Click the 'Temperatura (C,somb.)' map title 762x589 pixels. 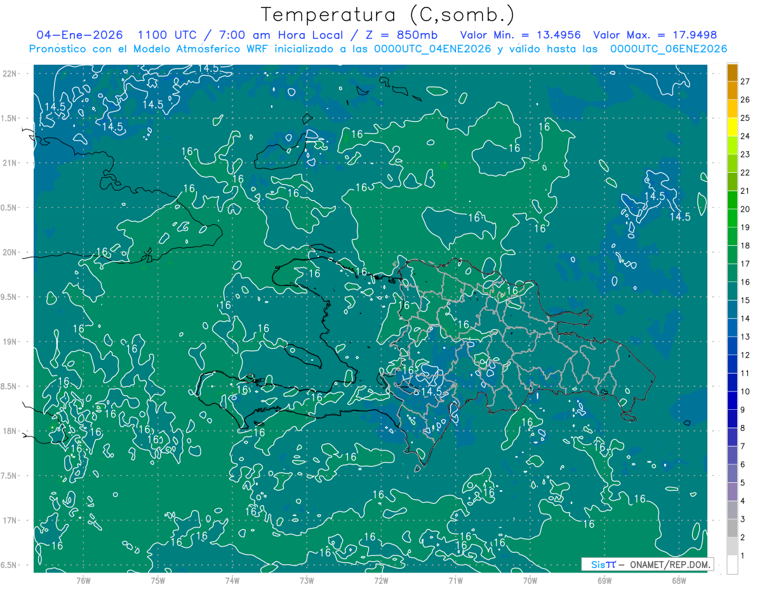[387, 15]
